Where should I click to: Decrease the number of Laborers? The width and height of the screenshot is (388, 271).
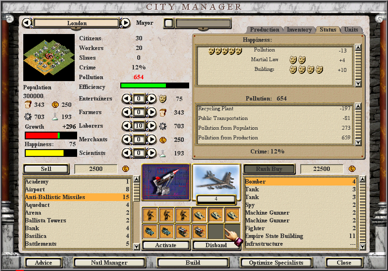(x=126, y=126)
